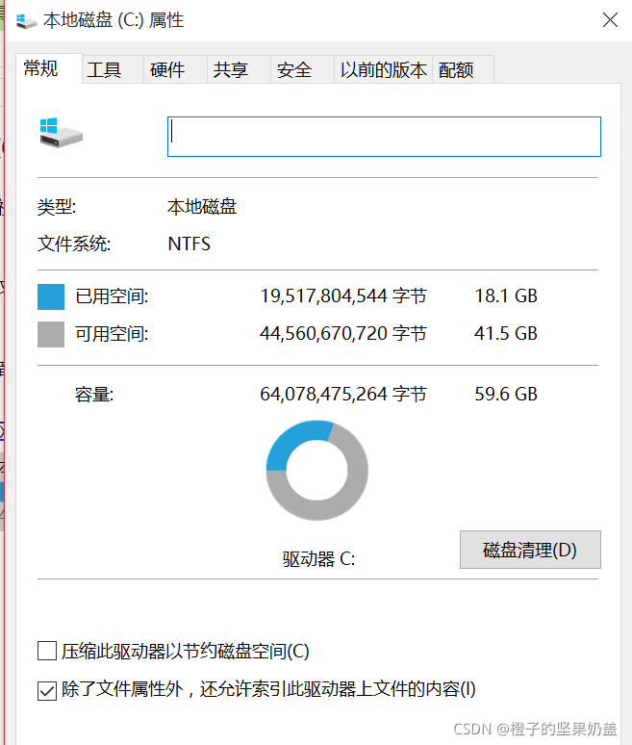The height and width of the screenshot is (745, 632).
Task: Click the disk usage donut chart
Action: 316,470
